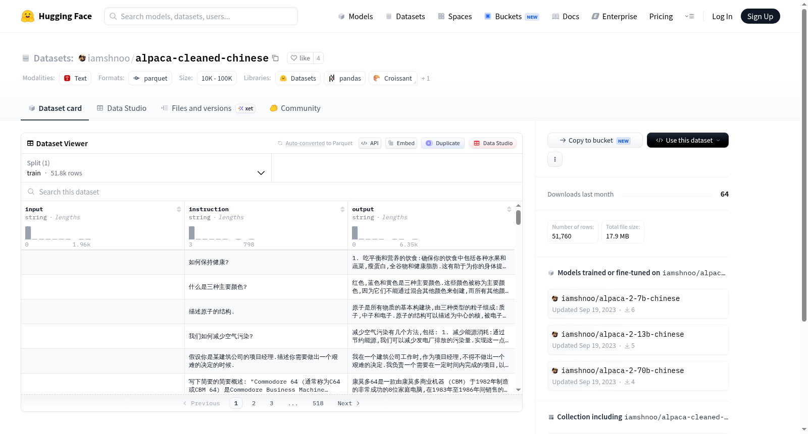Viewport: 808px width, 434px height.
Task: Select the parquet format tag
Action: [x=150, y=78]
